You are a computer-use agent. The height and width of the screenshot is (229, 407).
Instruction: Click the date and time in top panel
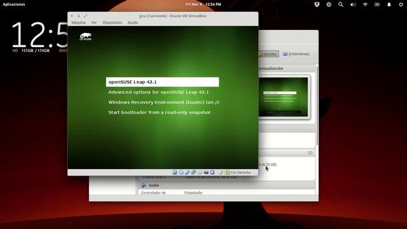coord(203,4)
